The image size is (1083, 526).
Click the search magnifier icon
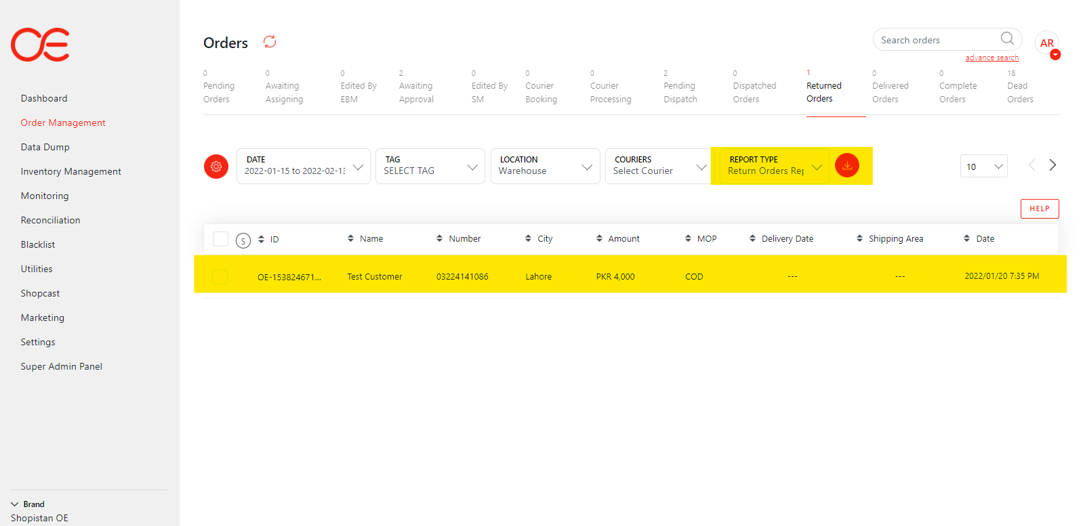pos(1007,39)
